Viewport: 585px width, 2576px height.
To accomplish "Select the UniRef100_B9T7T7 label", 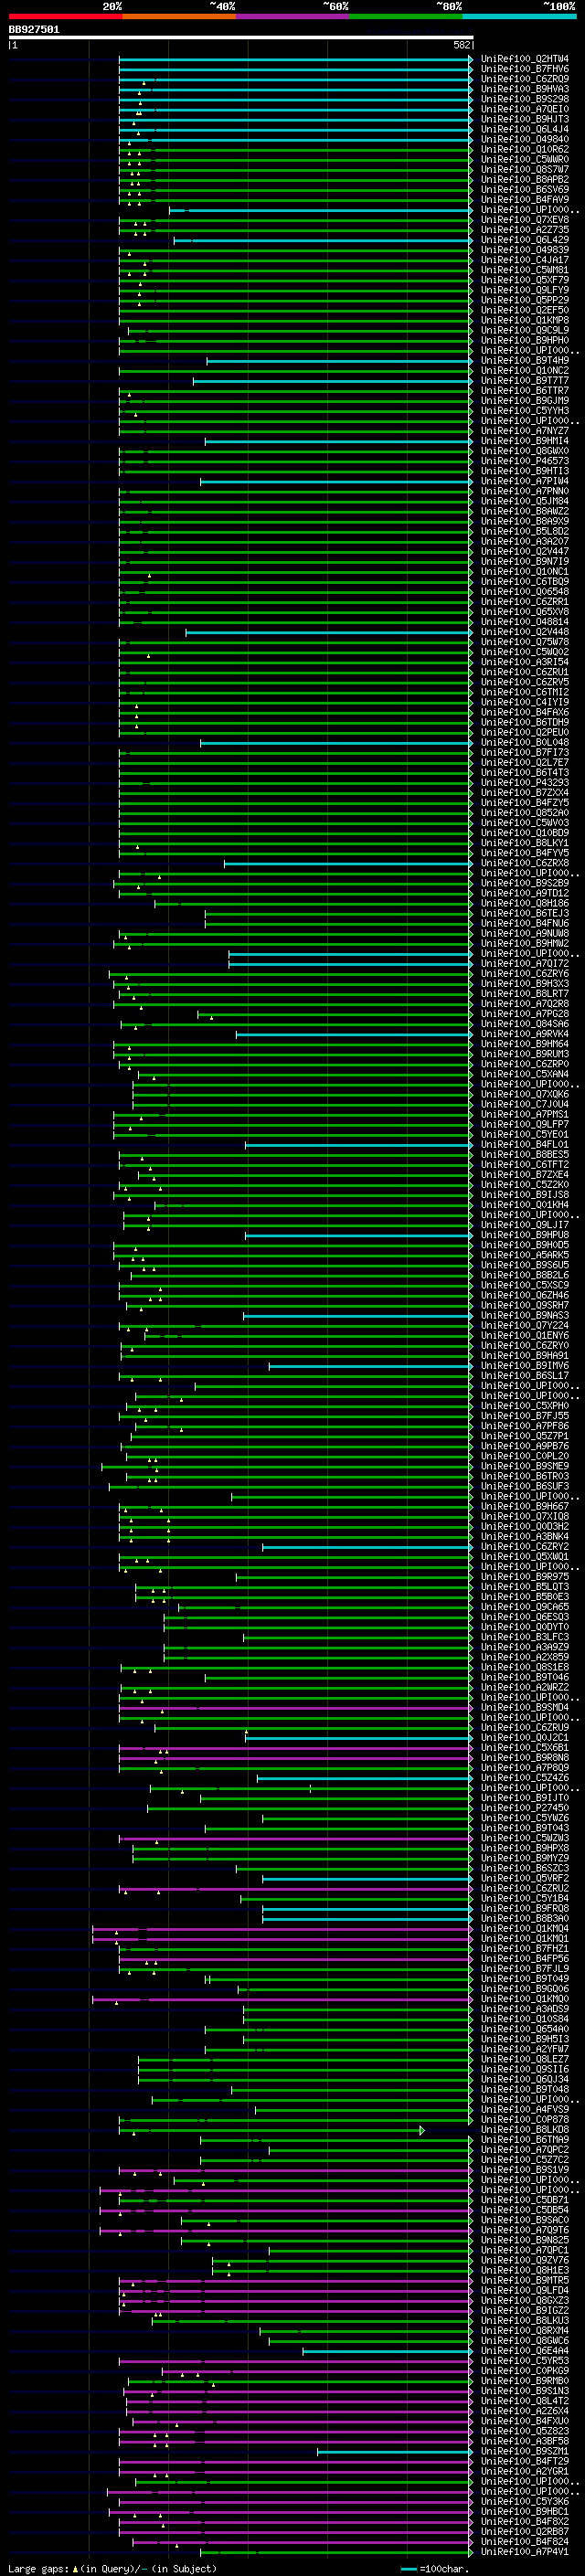I will (x=525, y=380).
